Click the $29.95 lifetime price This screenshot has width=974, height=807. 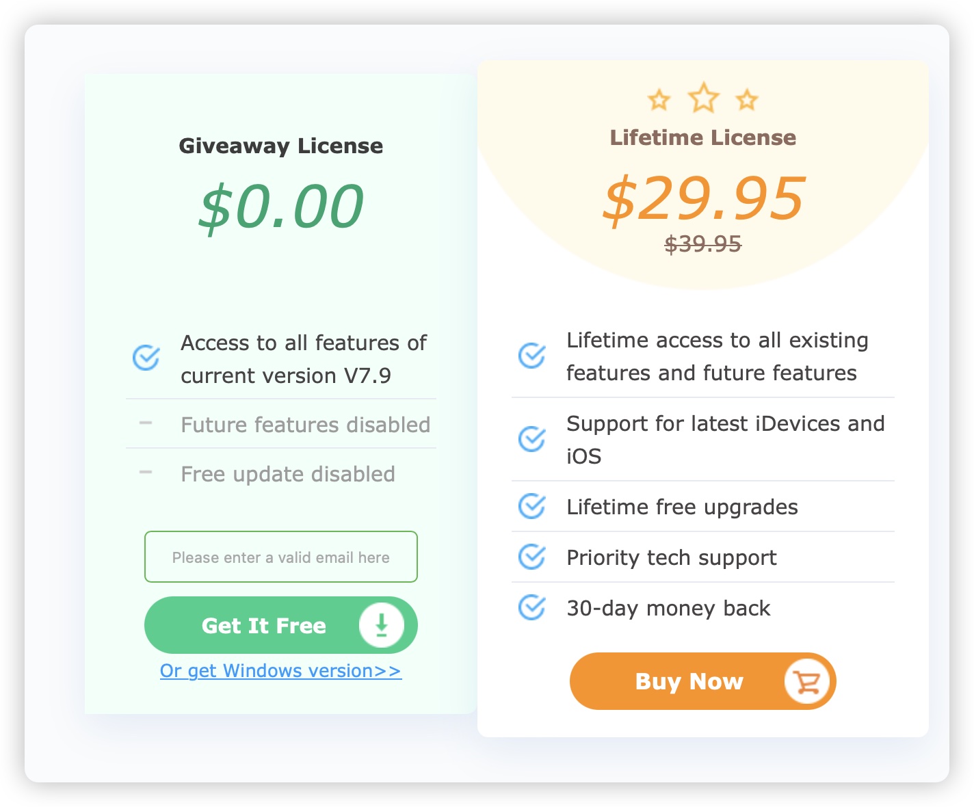(x=704, y=198)
